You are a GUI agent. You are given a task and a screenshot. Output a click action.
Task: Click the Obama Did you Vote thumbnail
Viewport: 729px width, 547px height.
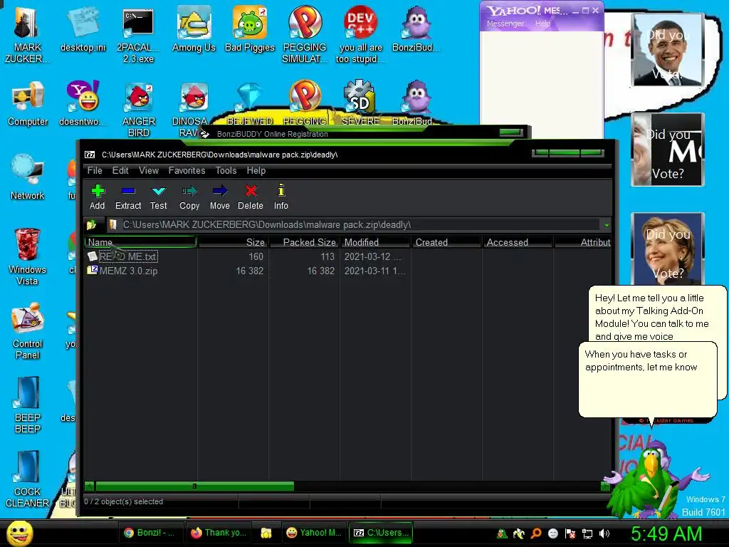click(668, 50)
